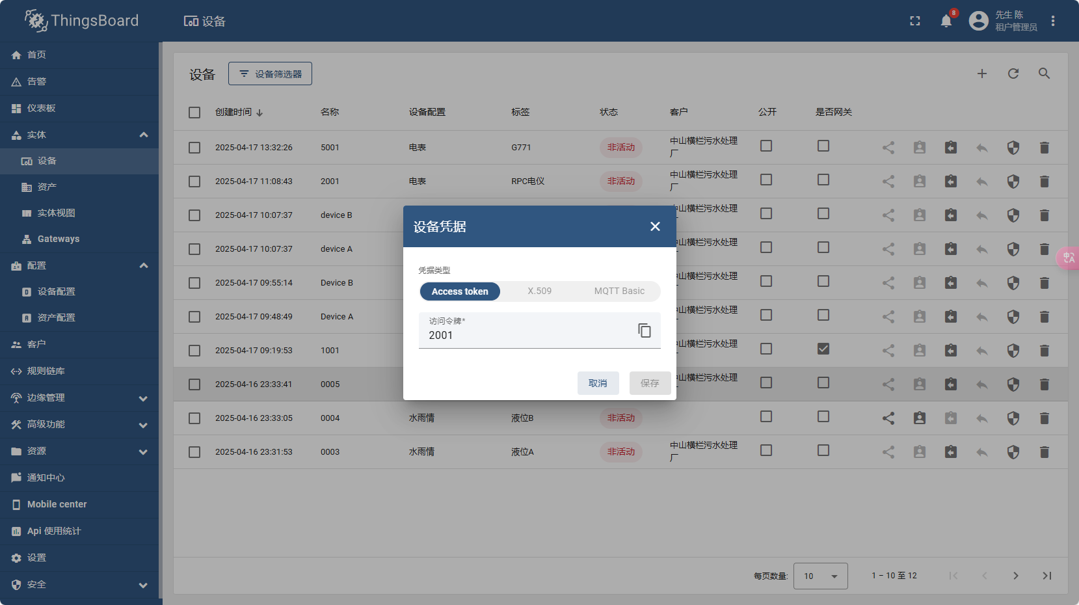Open the translation floating widget
1079x605 pixels.
coord(1069,258)
